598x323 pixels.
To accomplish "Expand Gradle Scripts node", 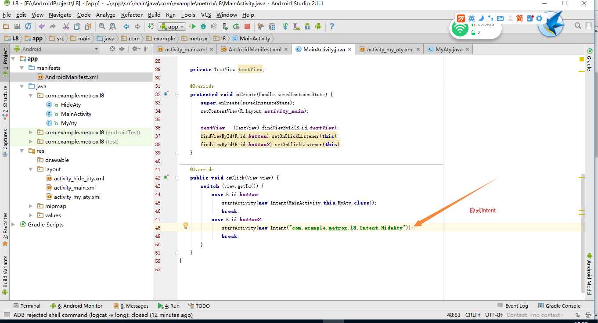I will pyautogui.click(x=13, y=225).
